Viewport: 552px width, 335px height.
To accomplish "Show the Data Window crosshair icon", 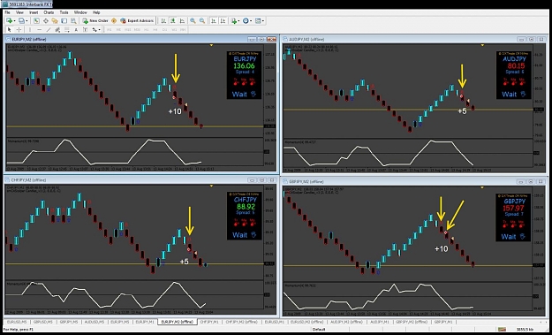I will (46, 21).
